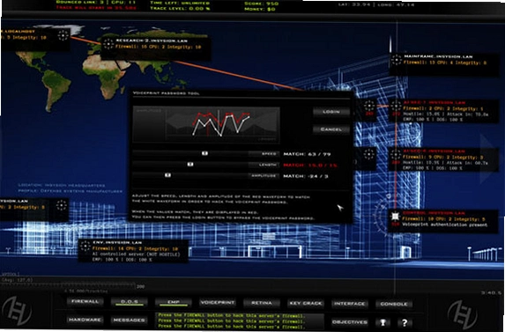Image resolution: width=505 pixels, height=332 pixels.
Task: Launch the D.O.S attack tool
Action: pyautogui.click(x=130, y=302)
